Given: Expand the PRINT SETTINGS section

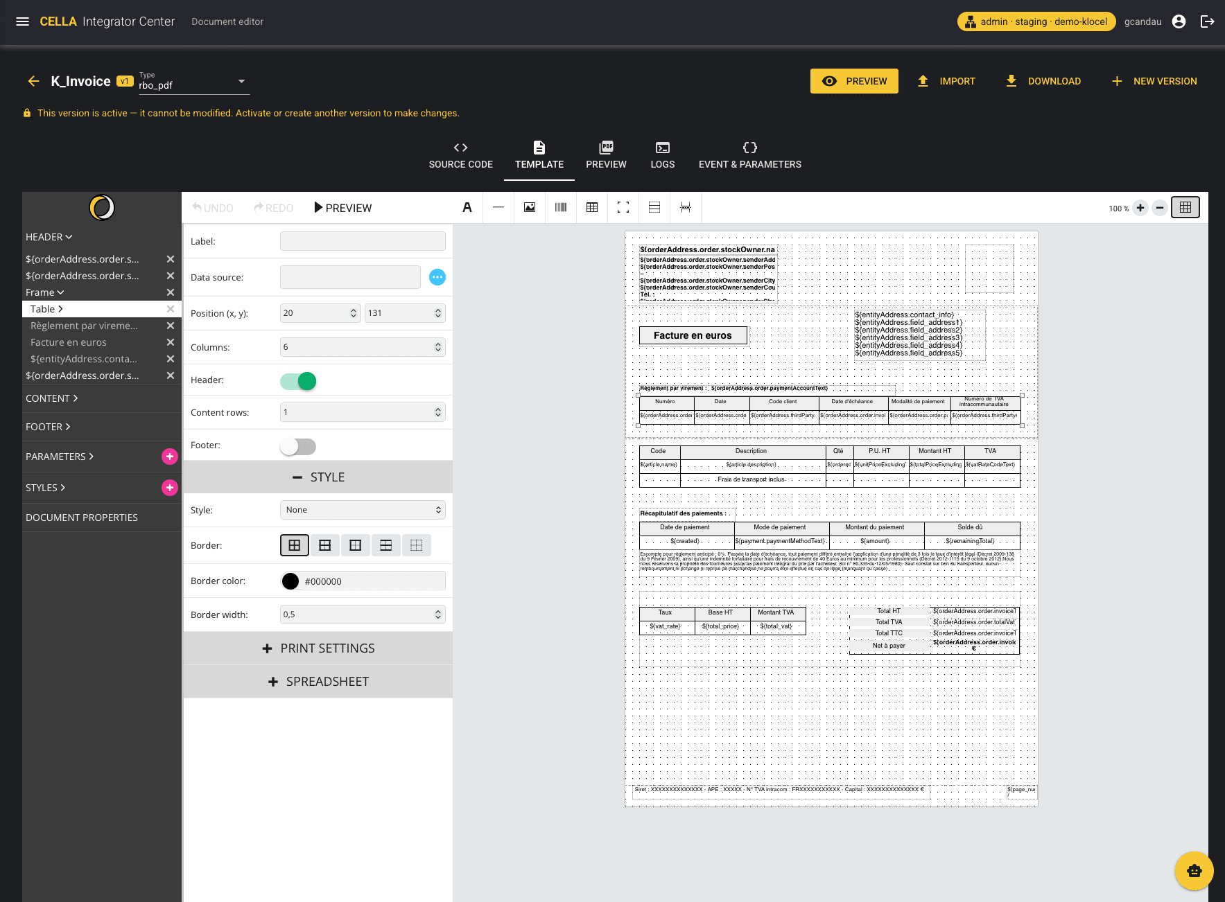Looking at the screenshot, I should point(318,648).
